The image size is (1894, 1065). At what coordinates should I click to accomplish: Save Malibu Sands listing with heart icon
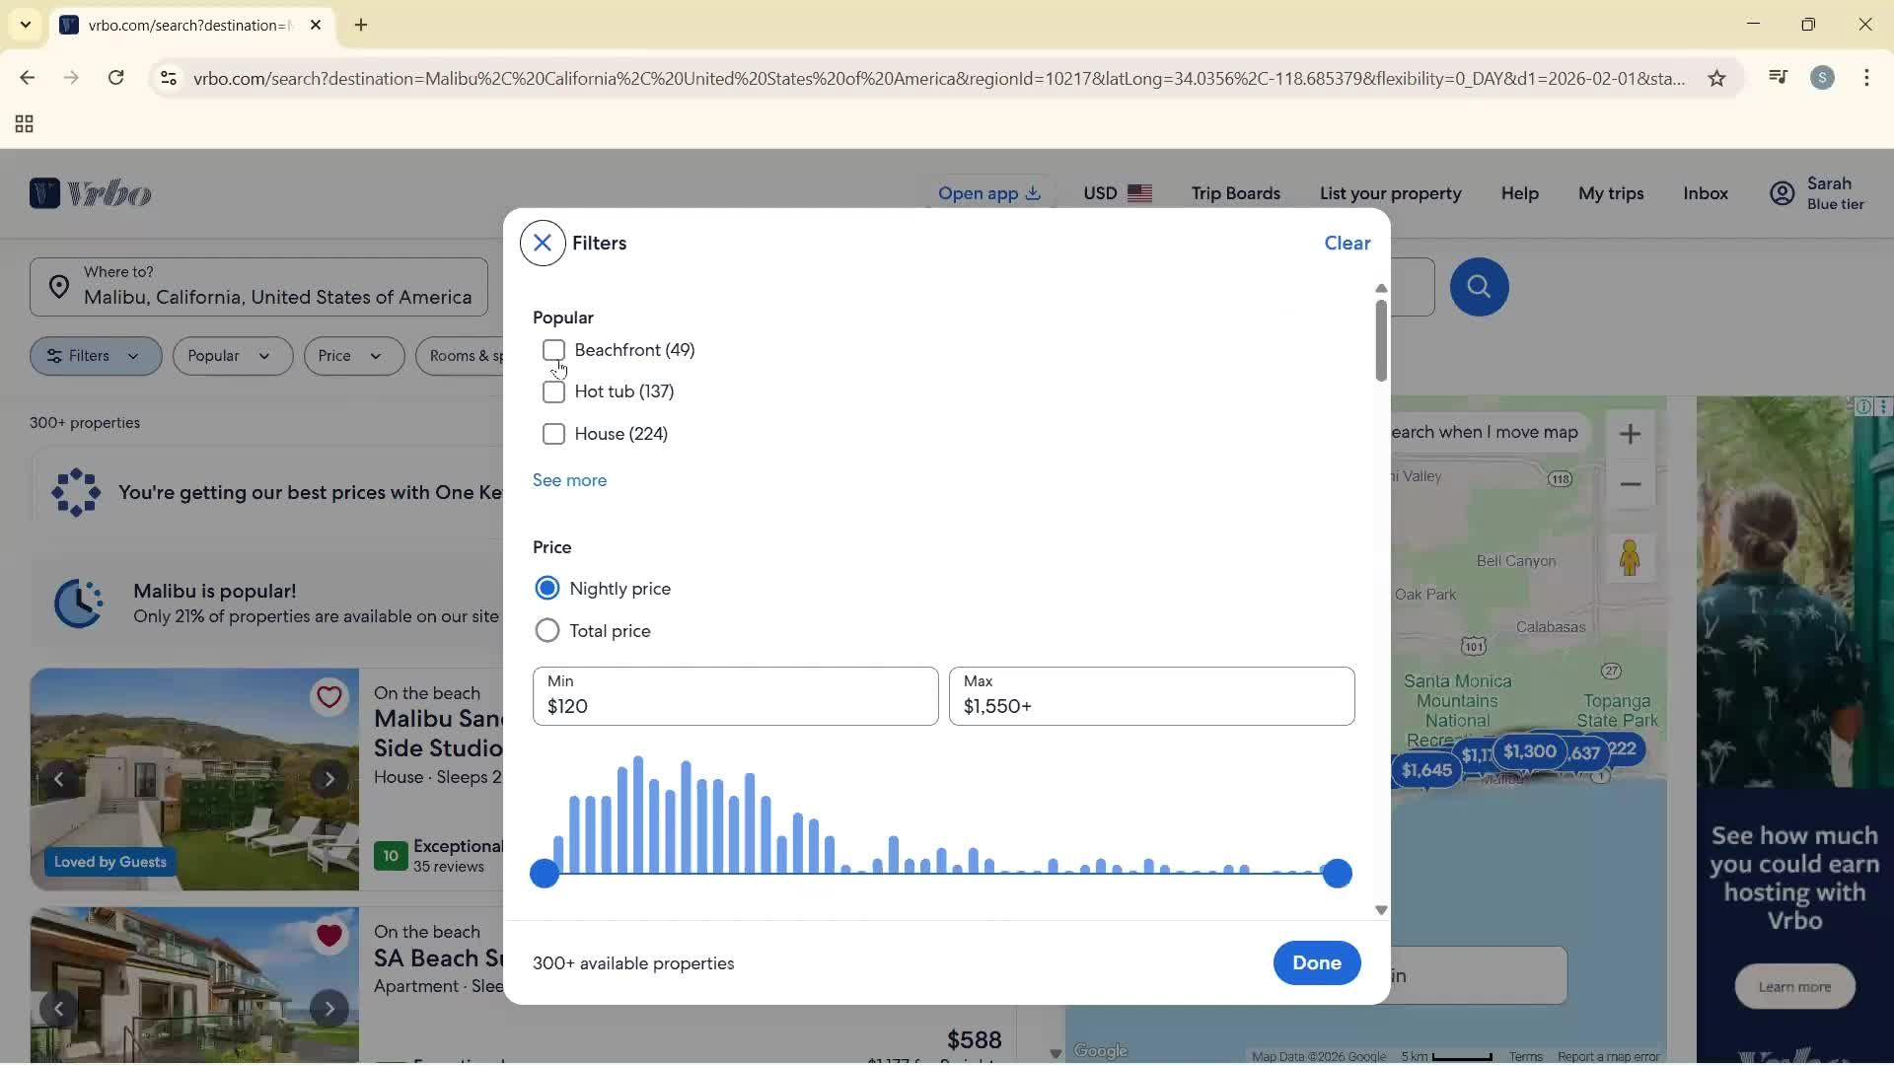coord(329,697)
